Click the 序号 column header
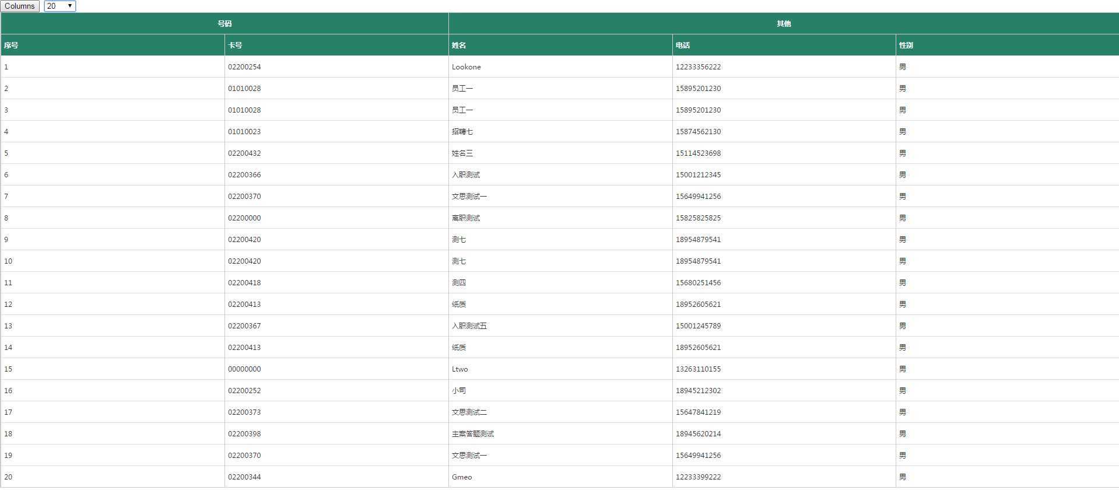This screenshot has width=1119, height=490. (x=113, y=45)
